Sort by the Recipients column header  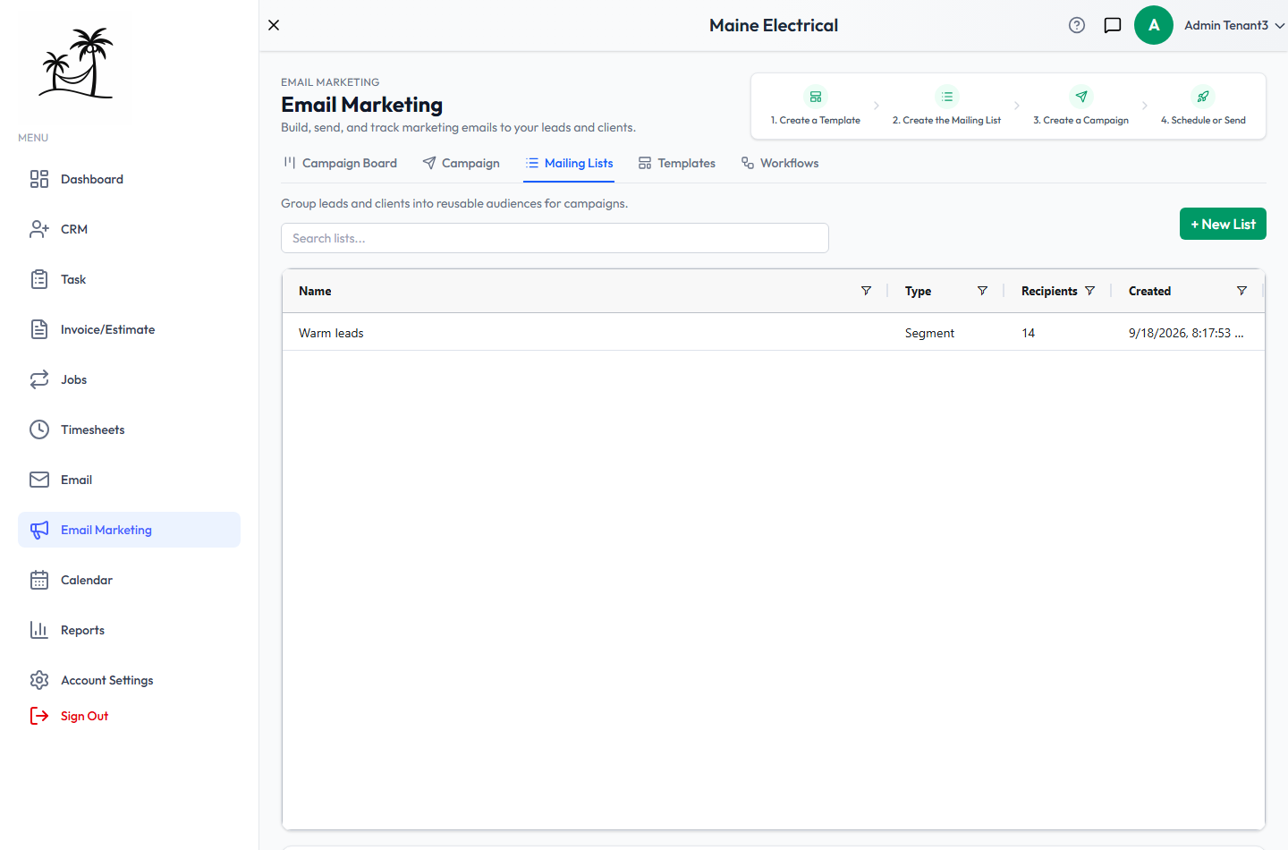(1049, 291)
